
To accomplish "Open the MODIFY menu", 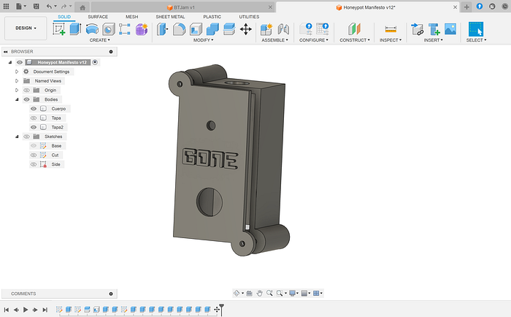I will 203,40.
